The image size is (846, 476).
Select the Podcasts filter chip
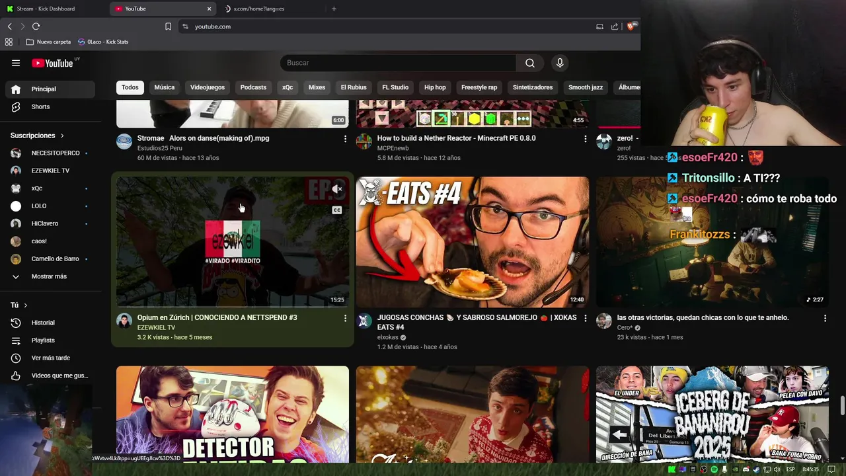click(x=253, y=87)
